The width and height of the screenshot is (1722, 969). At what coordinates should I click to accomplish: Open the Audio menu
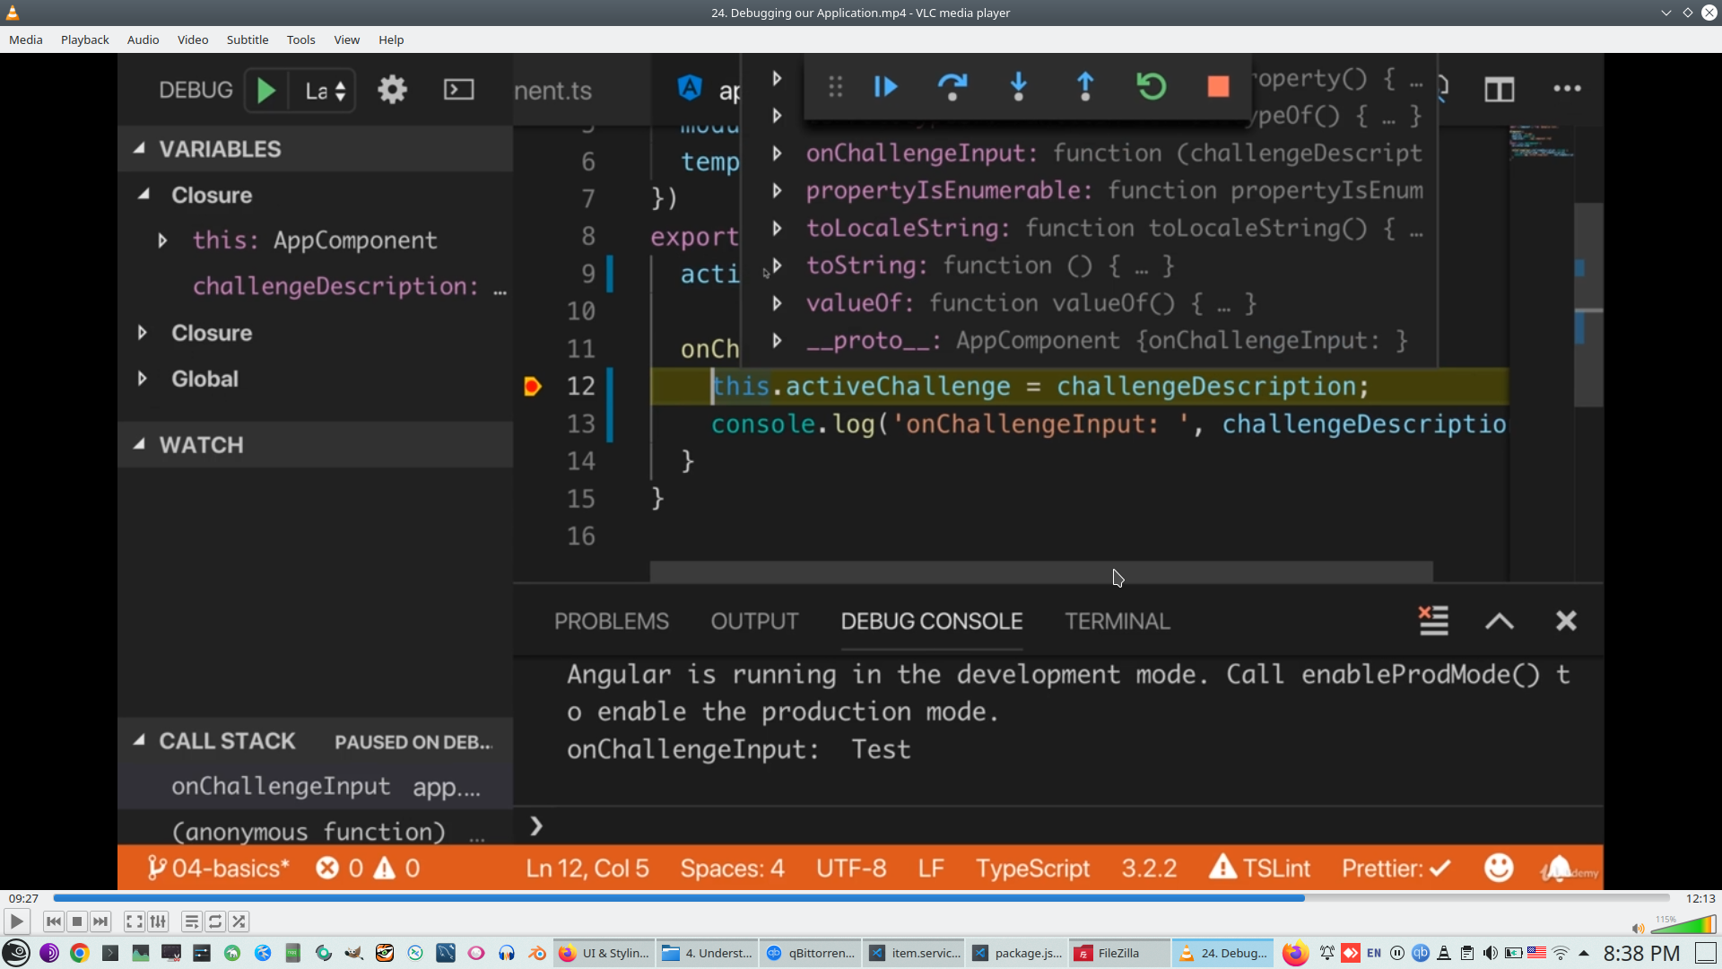[x=143, y=39]
